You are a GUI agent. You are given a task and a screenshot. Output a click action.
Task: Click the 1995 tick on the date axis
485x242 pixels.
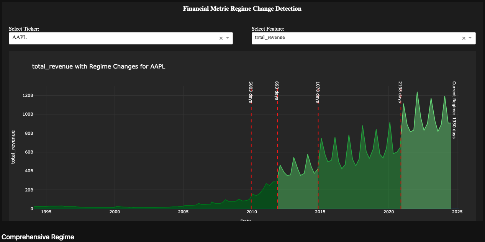[x=46, y=212]
